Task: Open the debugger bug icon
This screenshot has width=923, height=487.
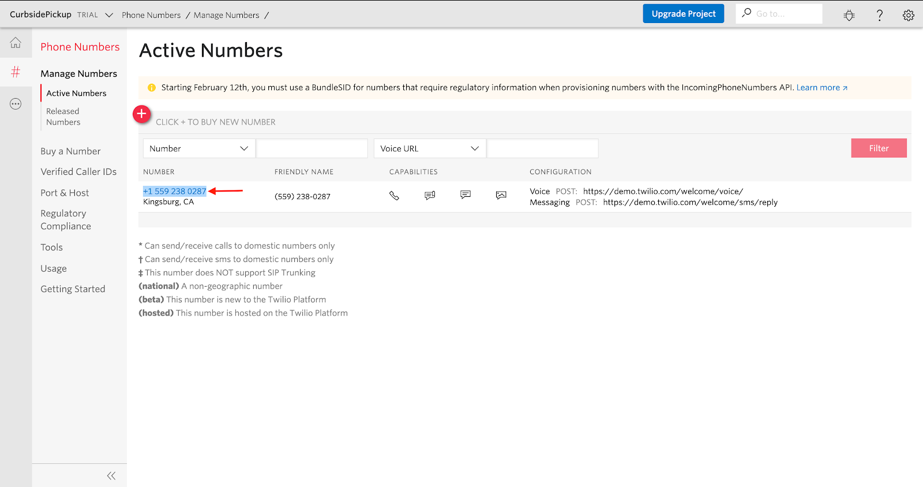Action: tap(849, 16)
